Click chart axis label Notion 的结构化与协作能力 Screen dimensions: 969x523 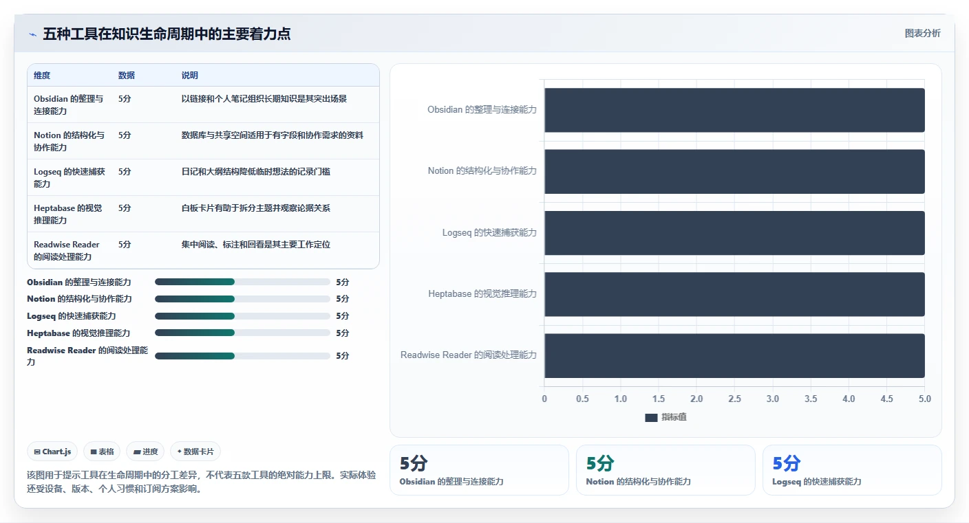click(482, 171)
